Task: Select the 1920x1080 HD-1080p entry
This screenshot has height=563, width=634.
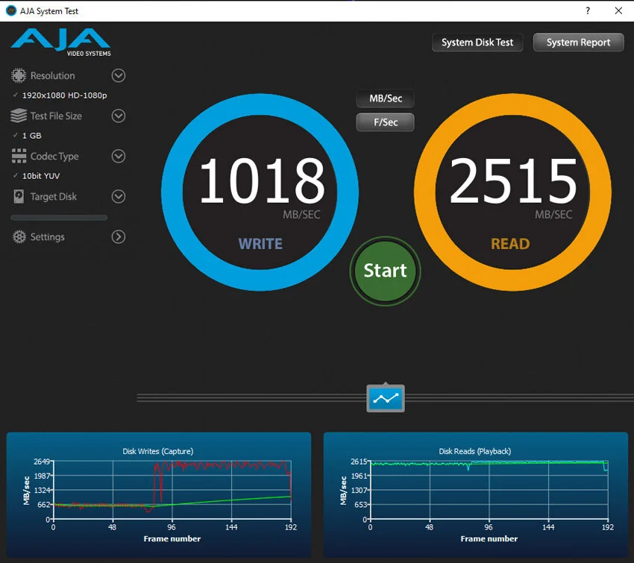Action: tap(64, 95)
